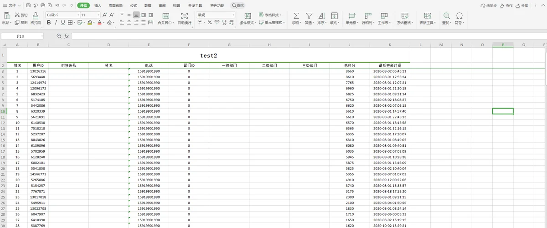Switch to the 开发工具 Developer tab
547x228 pixels.
tap(195, 5)
